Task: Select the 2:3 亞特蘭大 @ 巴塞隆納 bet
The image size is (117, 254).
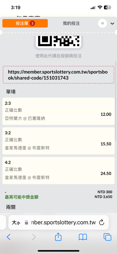Action: (x=58, y=111)
